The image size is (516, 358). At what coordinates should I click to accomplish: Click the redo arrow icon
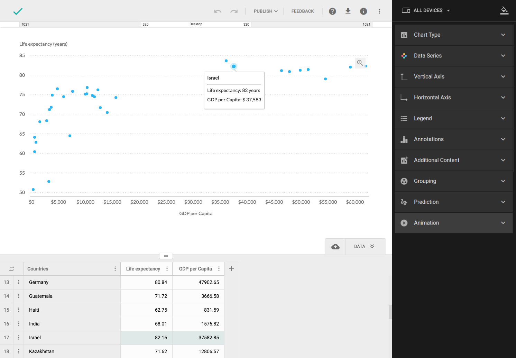coord(234,11)
